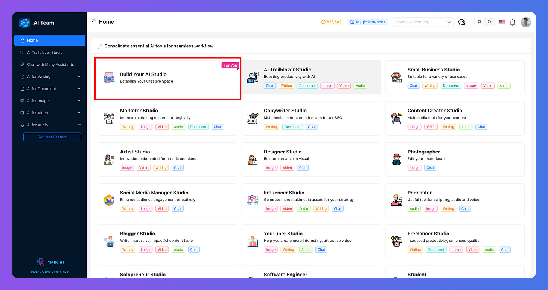
Task: Click the Photographer icon
Action: (397, 159)
